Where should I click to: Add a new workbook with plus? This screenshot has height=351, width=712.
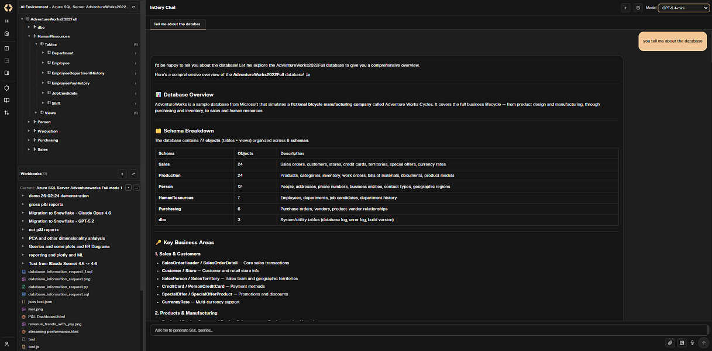coord(122,174)
